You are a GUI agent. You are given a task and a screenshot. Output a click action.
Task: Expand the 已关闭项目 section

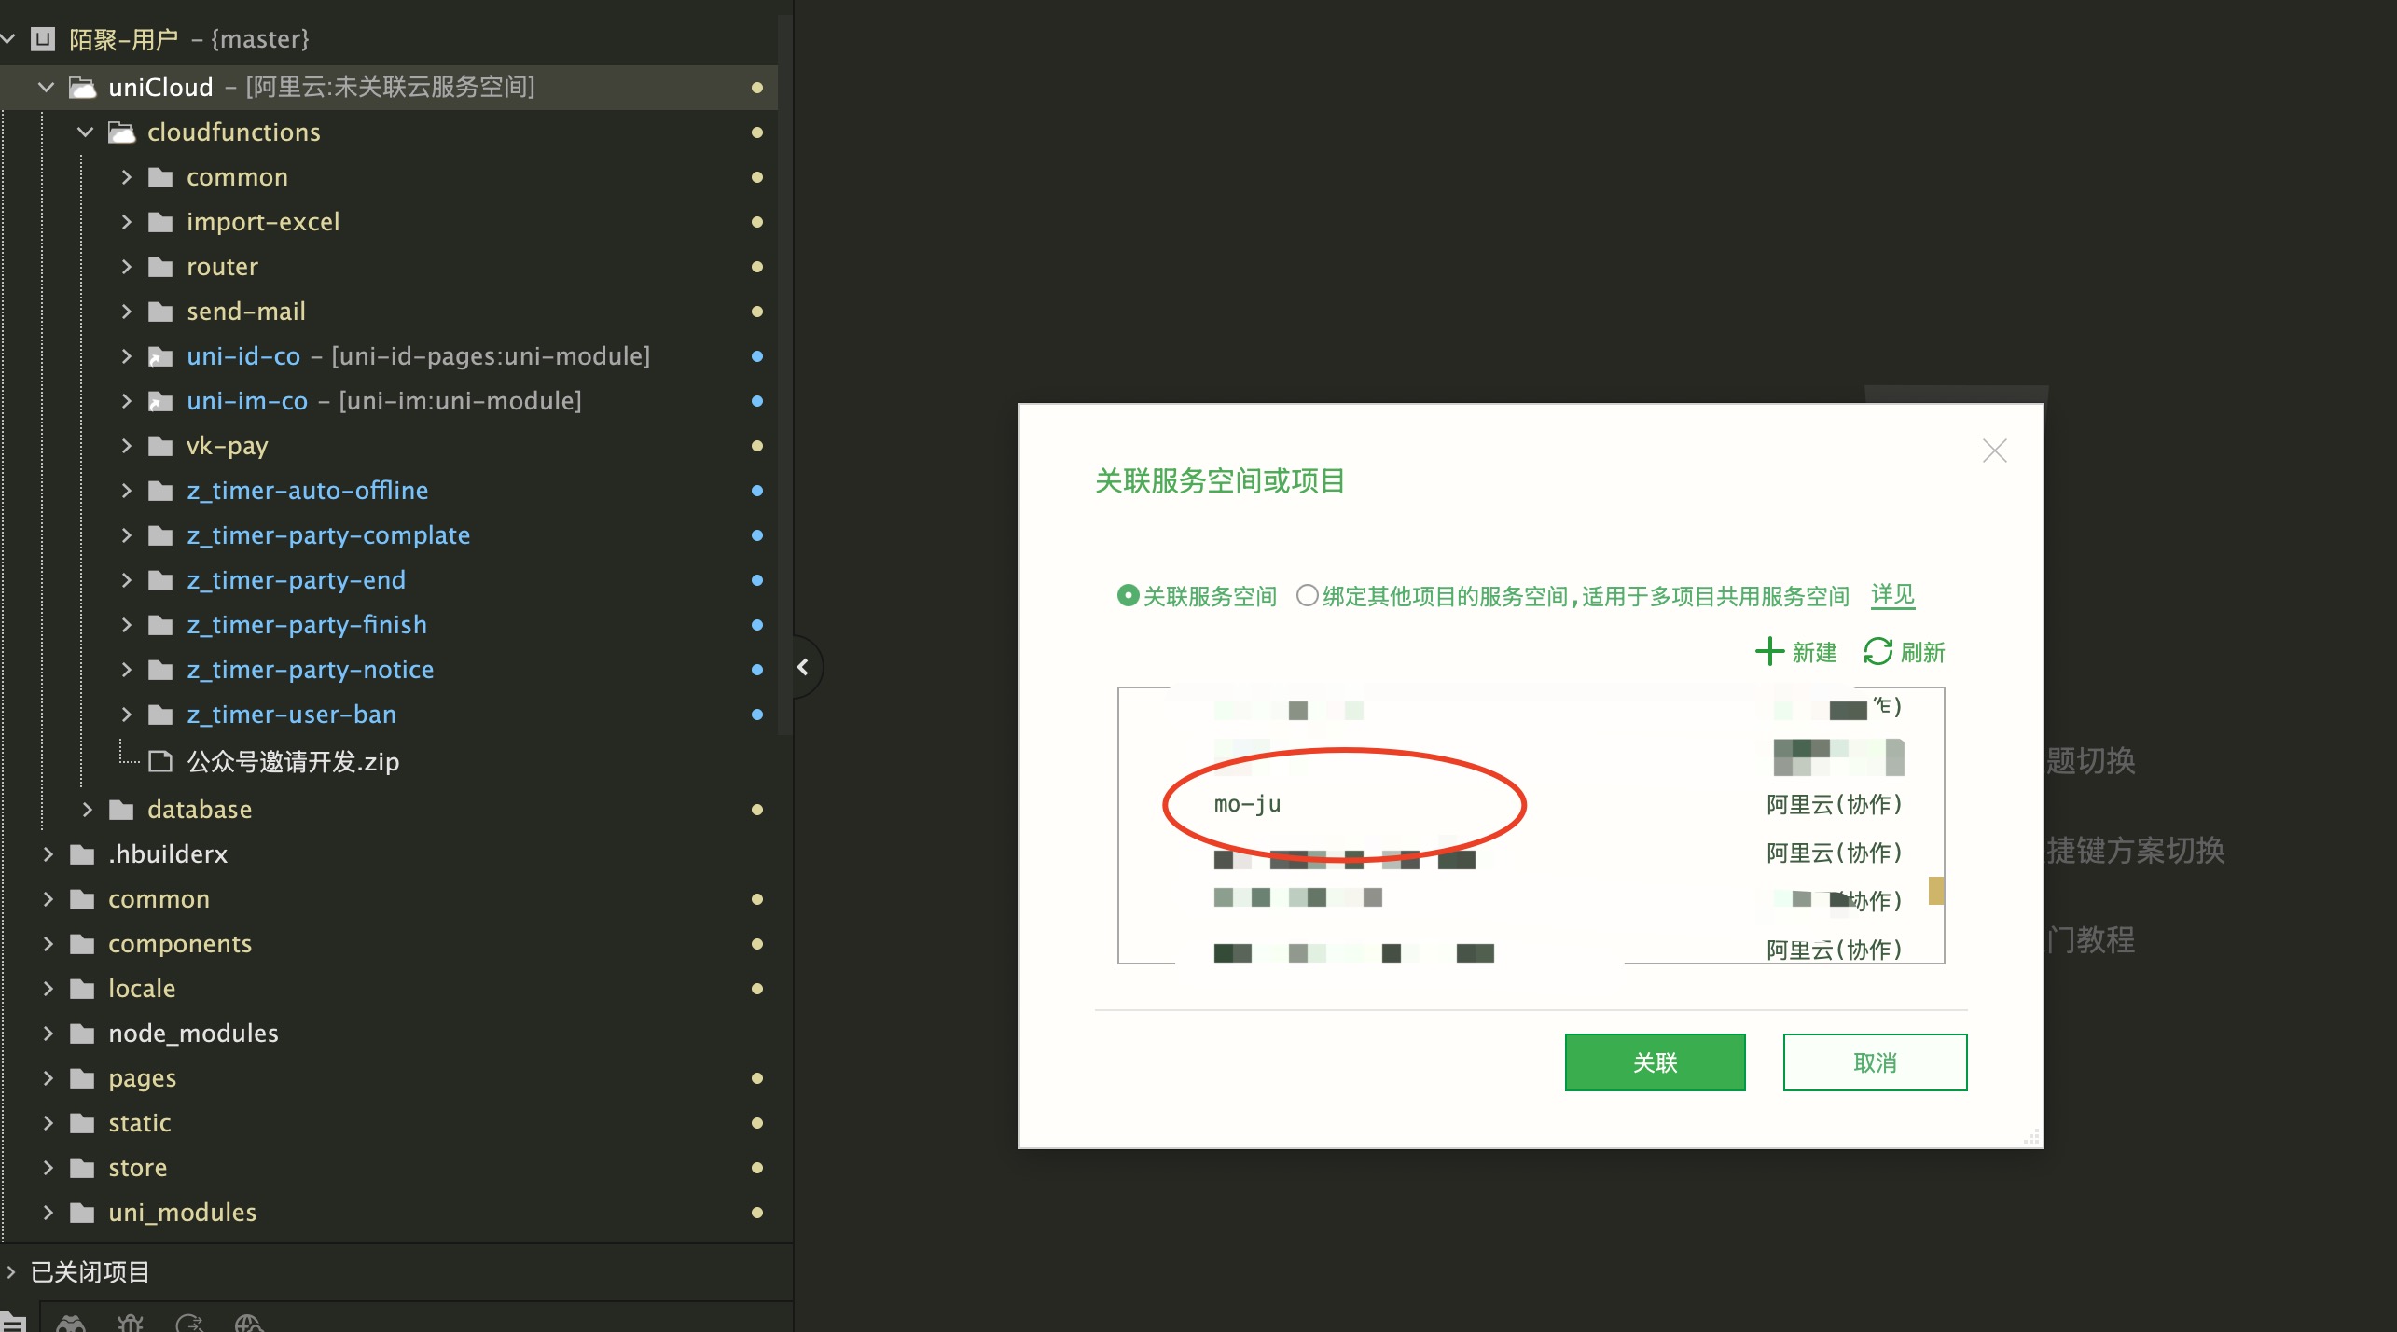[x=11, y=1271]
